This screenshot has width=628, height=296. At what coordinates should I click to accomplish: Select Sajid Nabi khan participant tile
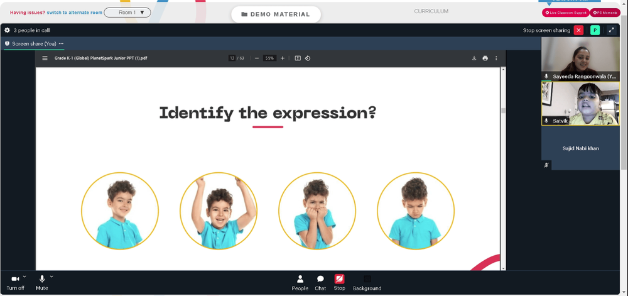tap(580, 148)
